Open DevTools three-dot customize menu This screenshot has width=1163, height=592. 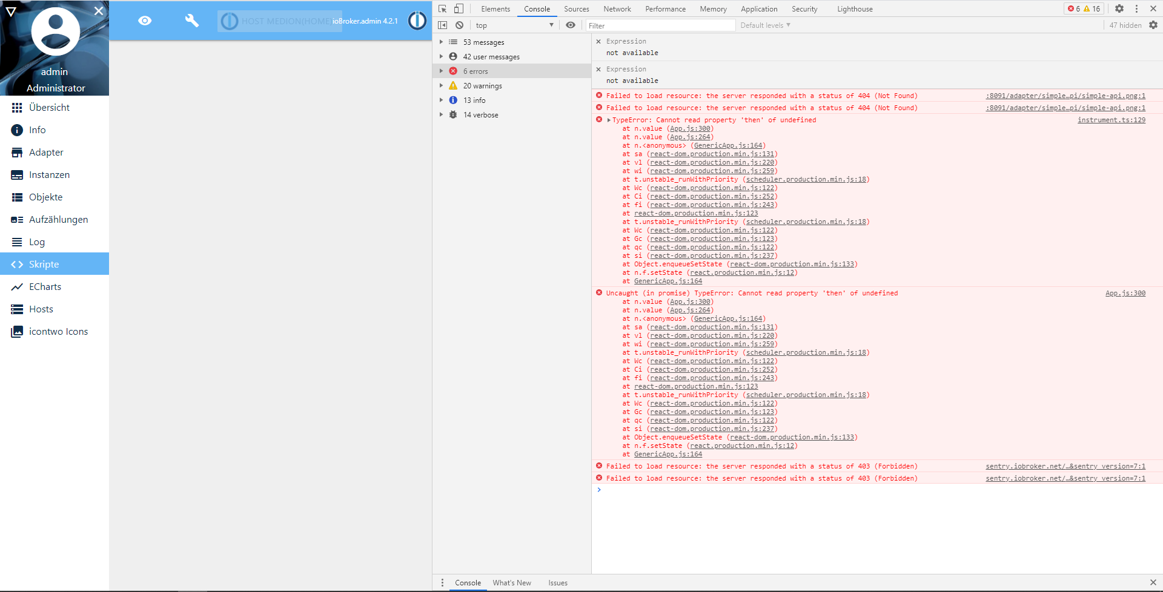1136,8
